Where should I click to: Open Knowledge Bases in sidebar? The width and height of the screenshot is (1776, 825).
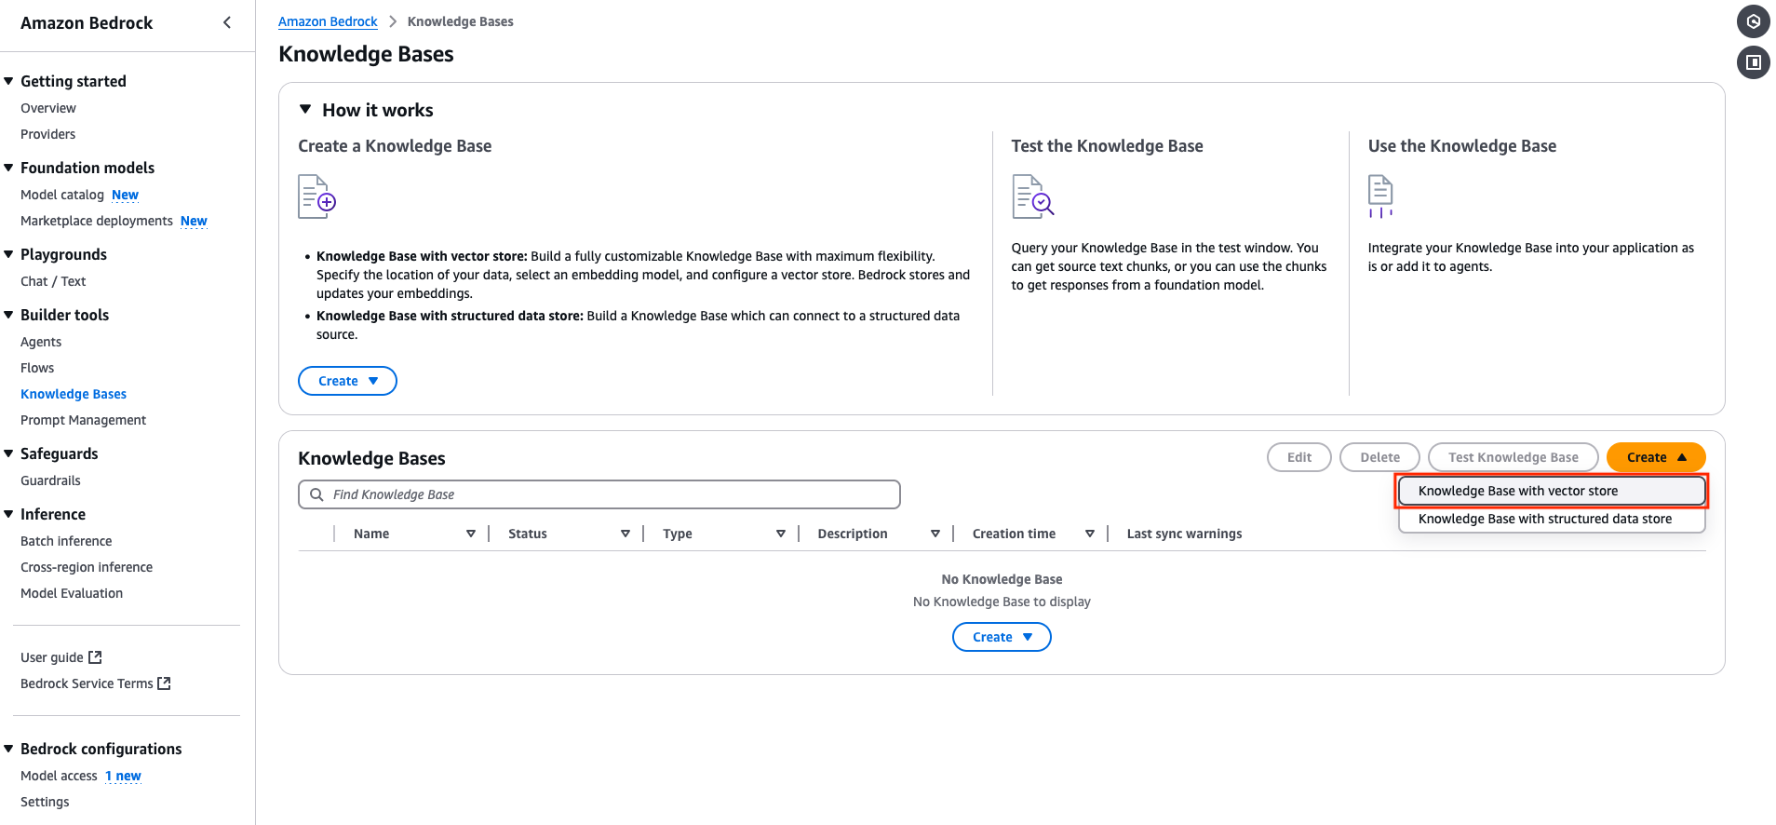(x=74, y=394)
